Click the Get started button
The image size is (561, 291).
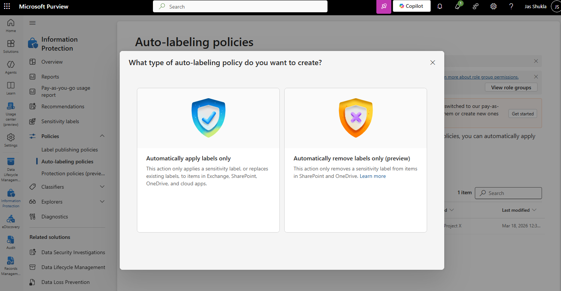pyautogui.click(x=523, y=114)
